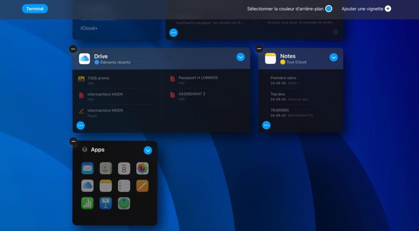The height and width of the screenshot is (231, 419).
Task: Open Calendar in the Apps tile
Action: 124,168
